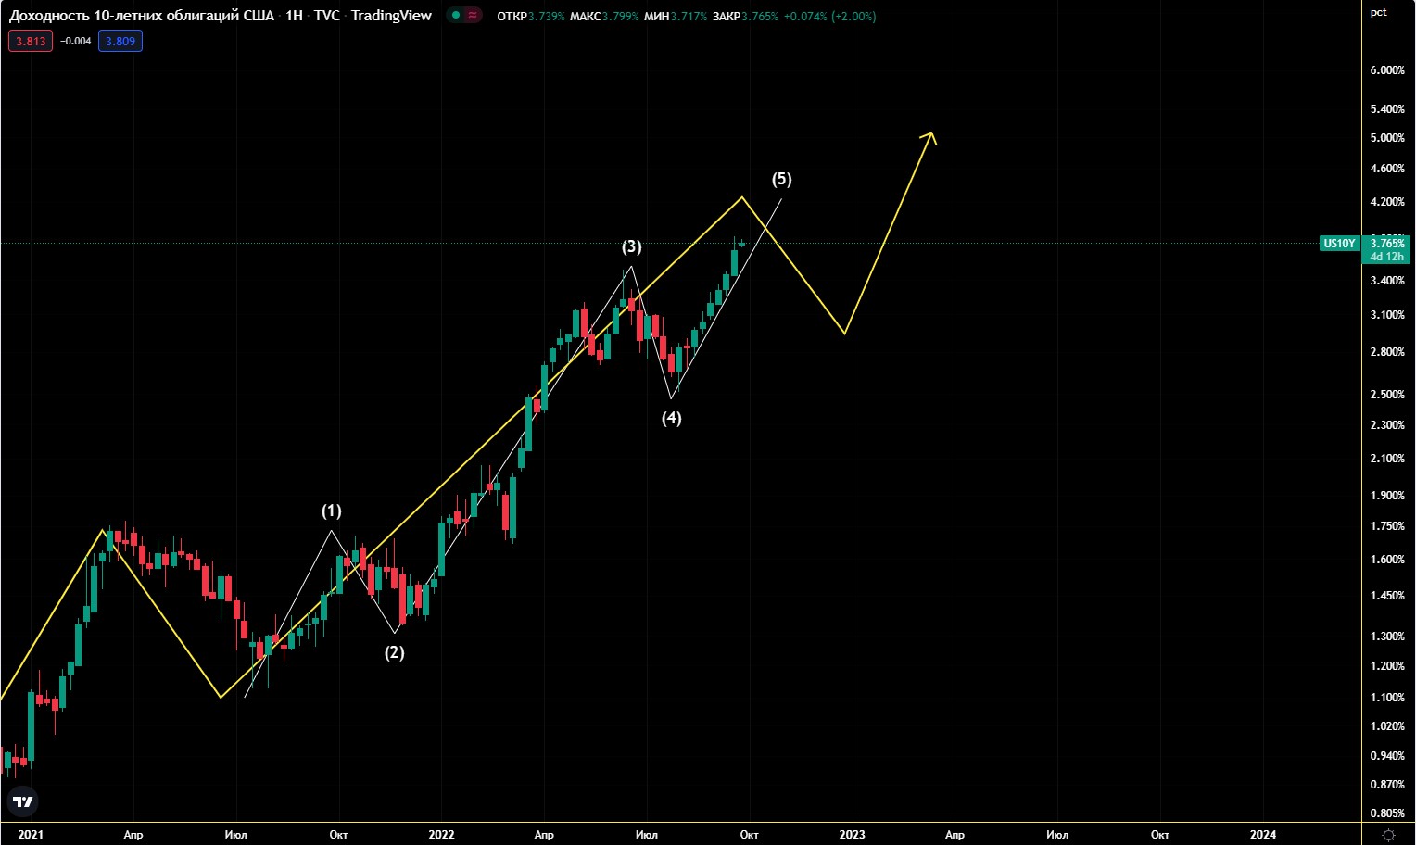Click the TradingView logo in chart corner
The width and height of the screenshot is (1416, 845).
click(23, 801)
